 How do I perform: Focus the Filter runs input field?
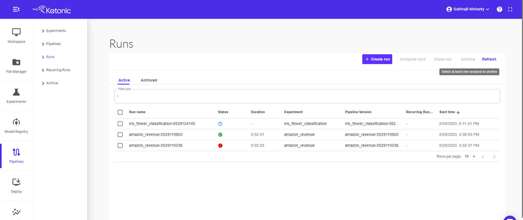click(307, 96)
